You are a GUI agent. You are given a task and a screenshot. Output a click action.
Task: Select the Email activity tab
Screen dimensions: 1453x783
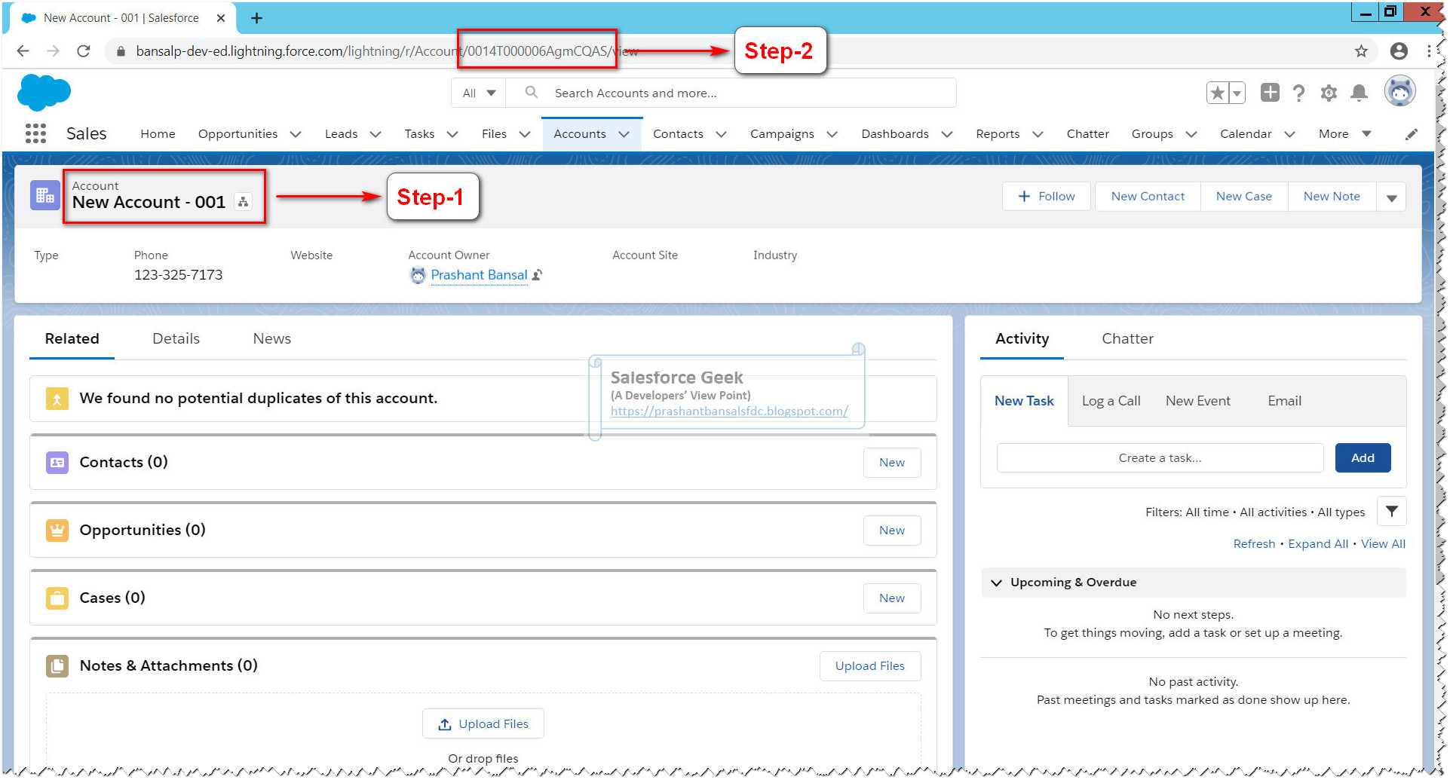(x=1284, y=401)
